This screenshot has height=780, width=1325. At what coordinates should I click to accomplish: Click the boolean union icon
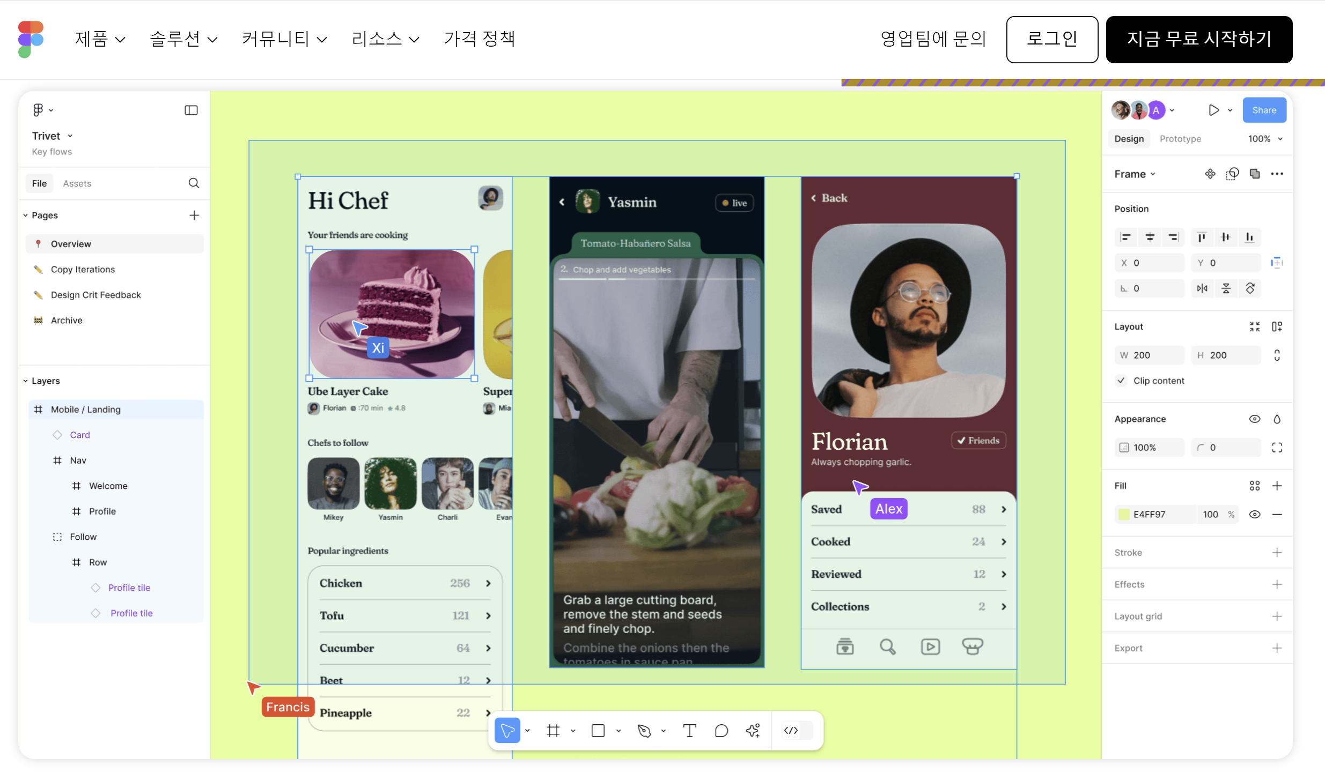click(1255, 174)
